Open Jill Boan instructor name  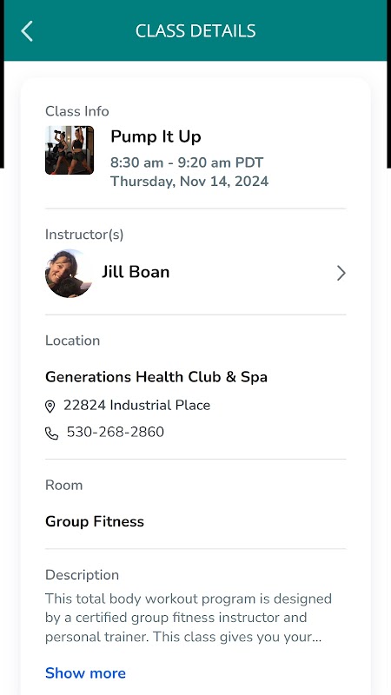click(136, 272)
